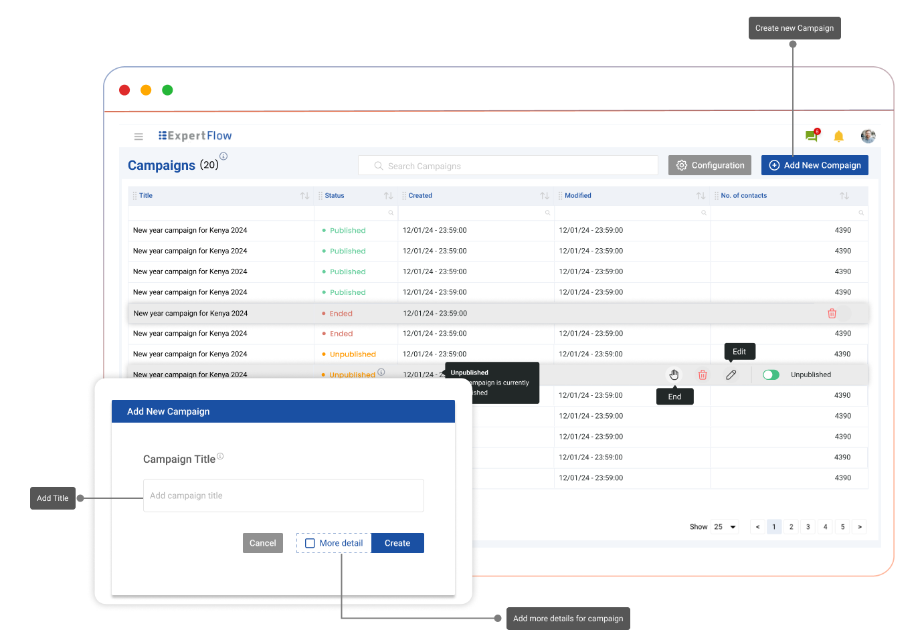Toggle the Unpublished switch in the row

(x=771, y=375)
